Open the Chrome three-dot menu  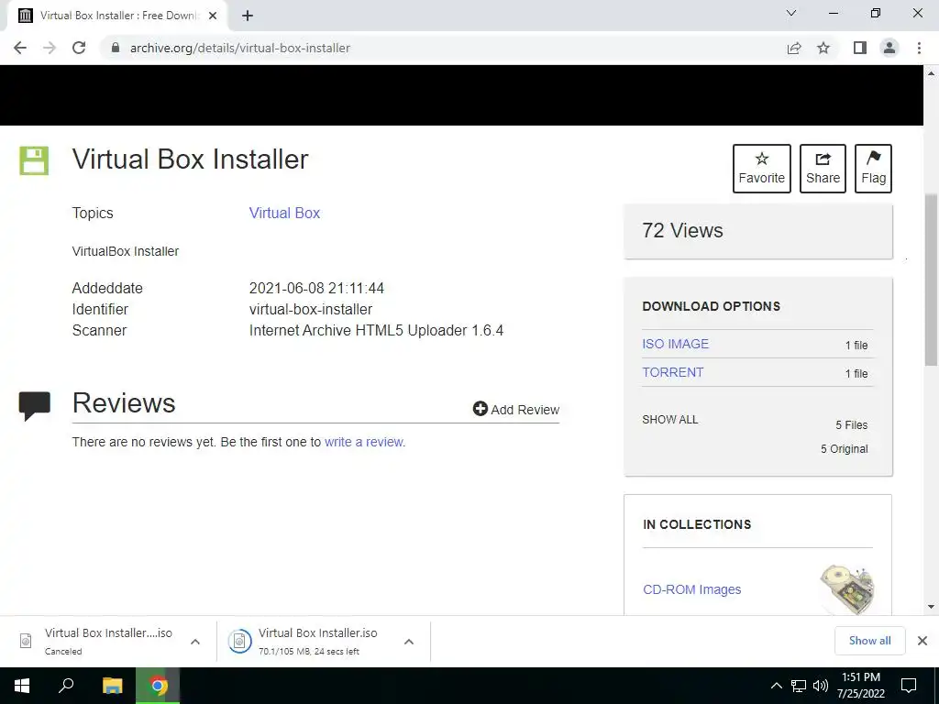[x=919, y=48]
